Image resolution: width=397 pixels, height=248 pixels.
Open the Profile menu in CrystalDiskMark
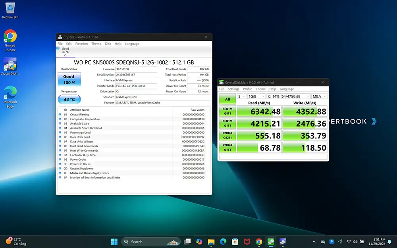point(247,89)
